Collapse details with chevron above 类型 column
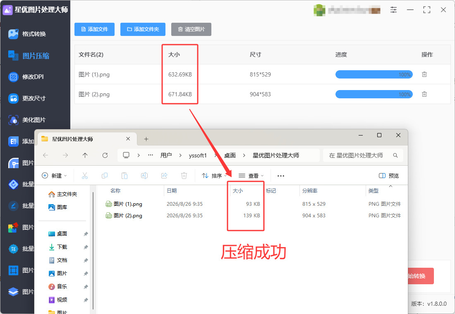This screenshot has height=314, width=455. (x=390, y=186)
